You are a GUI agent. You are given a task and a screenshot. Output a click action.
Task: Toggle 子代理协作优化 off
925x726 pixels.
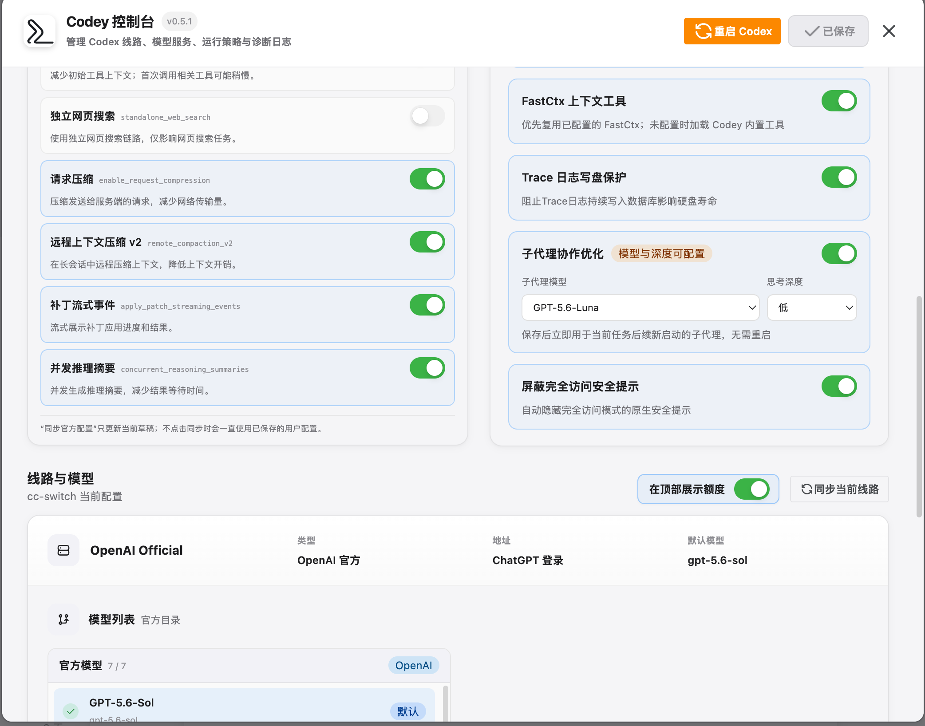tap(839, 254)
